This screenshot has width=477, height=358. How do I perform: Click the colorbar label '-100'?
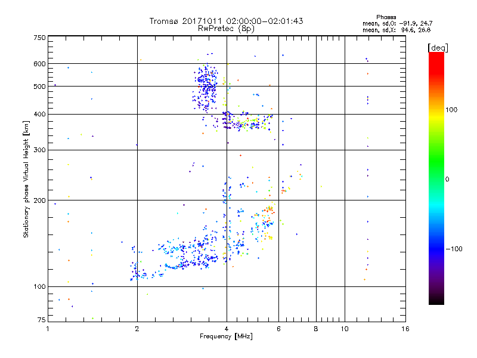coord(454,249)
